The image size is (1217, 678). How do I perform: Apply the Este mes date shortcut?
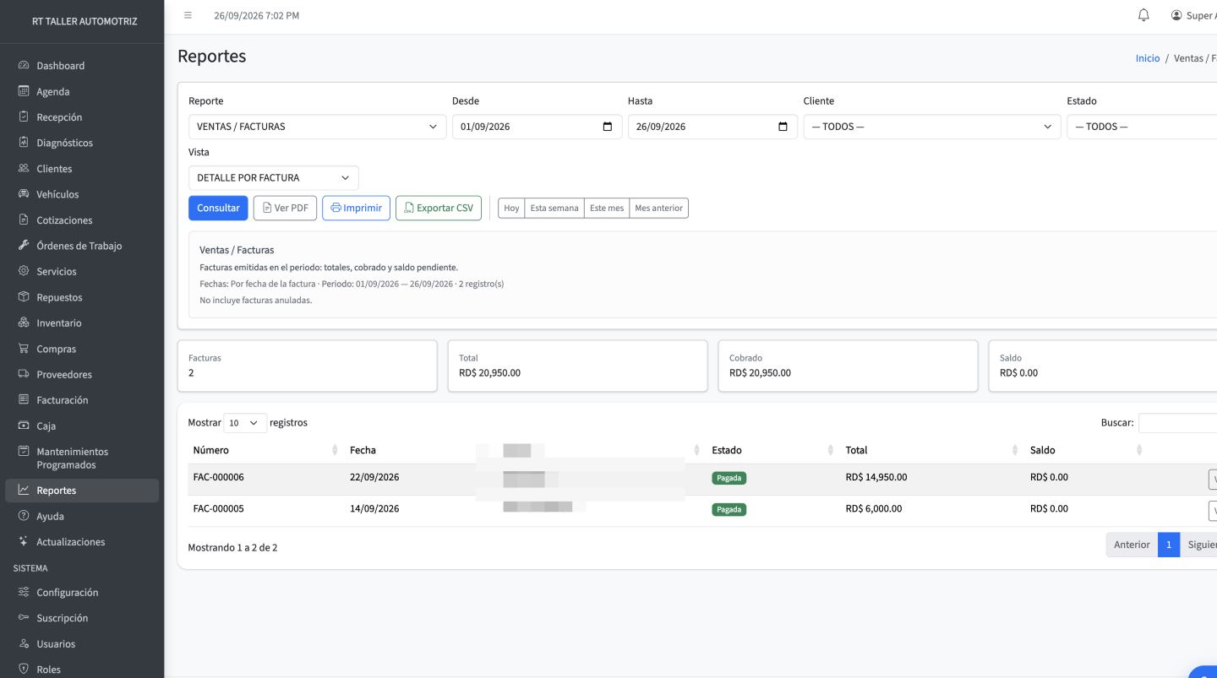pyautogui.click(x=607, y=209)
